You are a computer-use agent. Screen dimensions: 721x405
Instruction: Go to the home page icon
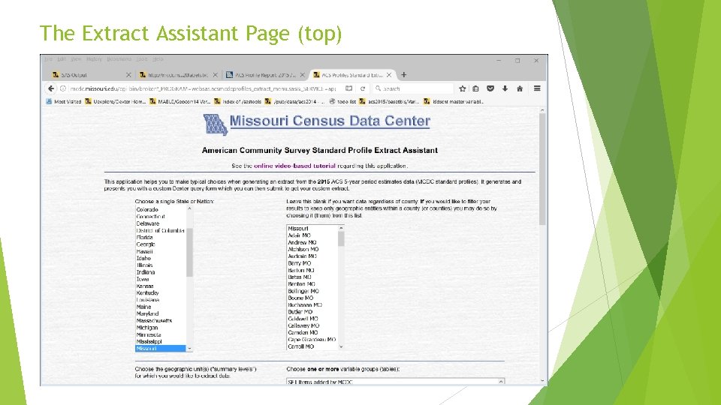point(520,88)
